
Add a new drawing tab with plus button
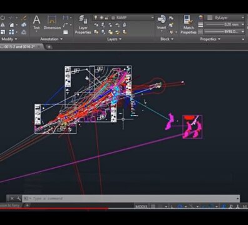[x=49, y=47]
